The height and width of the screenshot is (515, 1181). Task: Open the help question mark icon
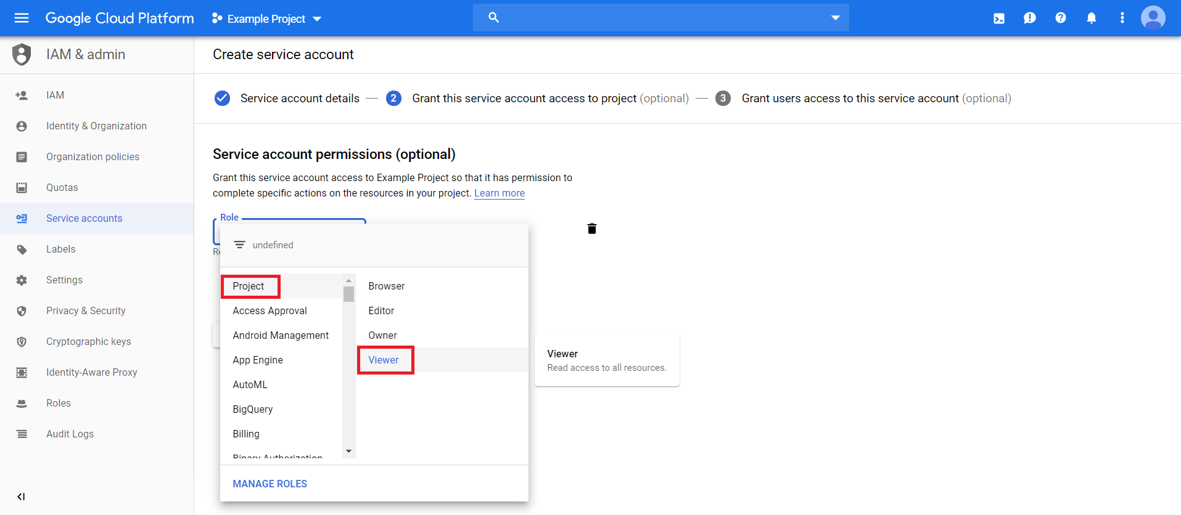(1061, 18)
